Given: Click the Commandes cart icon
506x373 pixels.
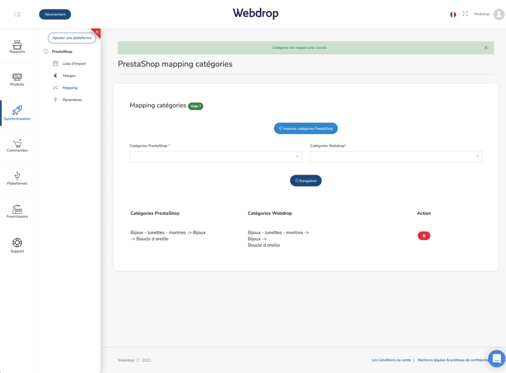Looking at the screenshot, I should point(17,144).
